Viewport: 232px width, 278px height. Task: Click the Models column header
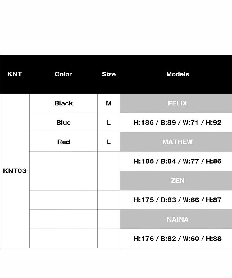coord(178,74)
